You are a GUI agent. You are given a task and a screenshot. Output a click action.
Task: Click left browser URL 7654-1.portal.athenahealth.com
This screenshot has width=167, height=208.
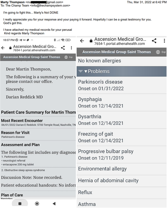(x=34, y=50)
